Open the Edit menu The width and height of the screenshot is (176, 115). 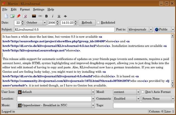pyautogui.click(x=13, y=10)
